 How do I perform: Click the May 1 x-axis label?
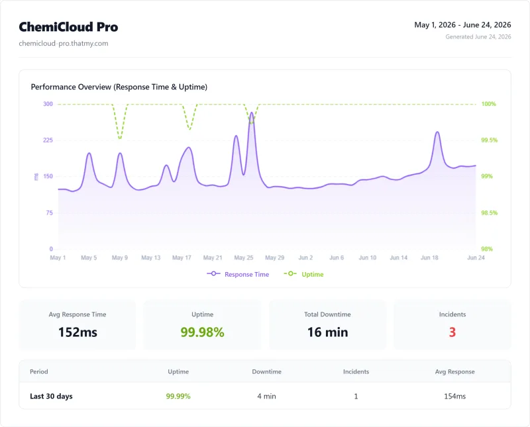click(58, 258)
